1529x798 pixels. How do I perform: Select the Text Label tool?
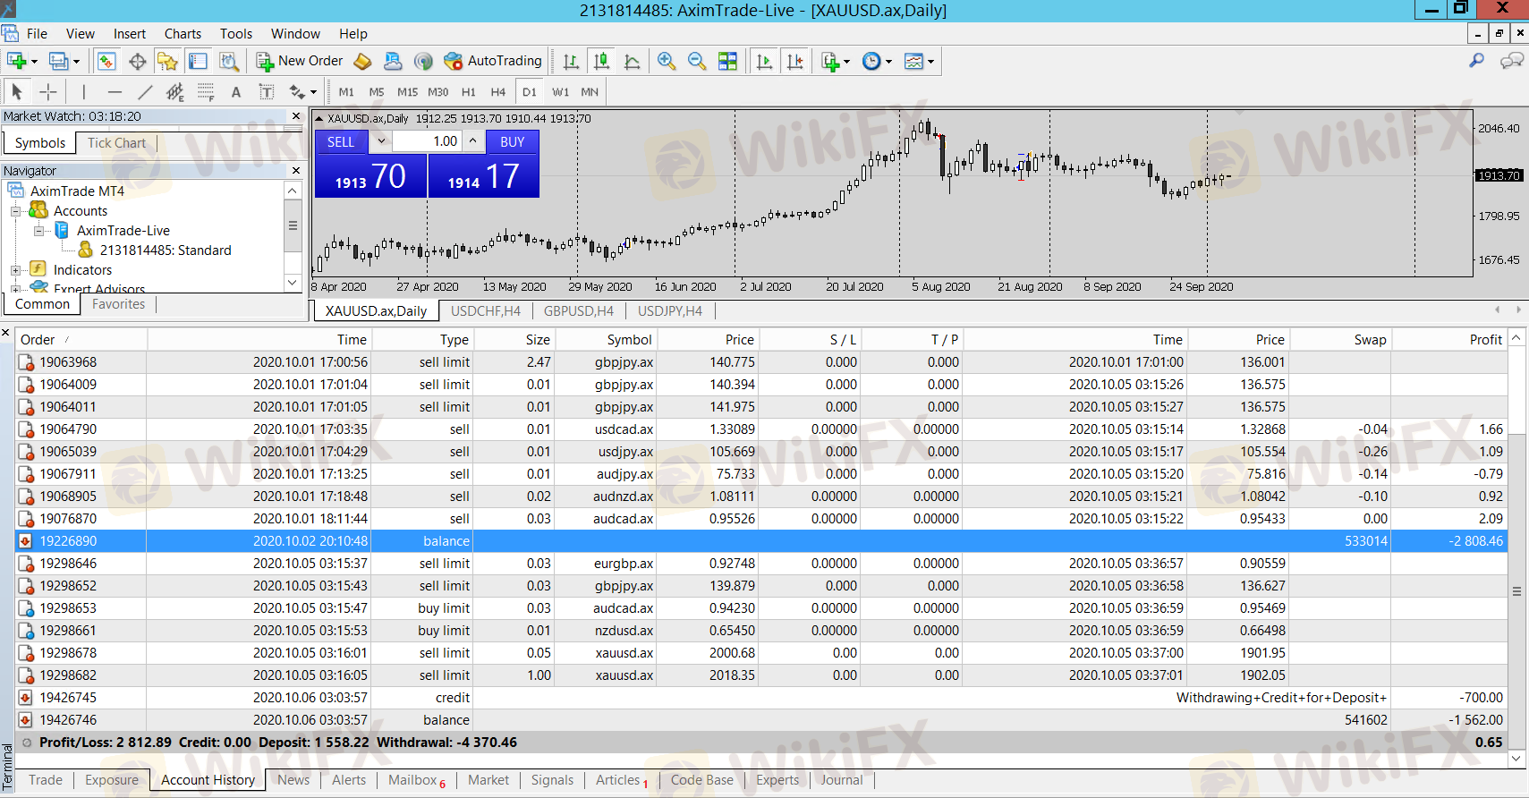pos(267,91)
